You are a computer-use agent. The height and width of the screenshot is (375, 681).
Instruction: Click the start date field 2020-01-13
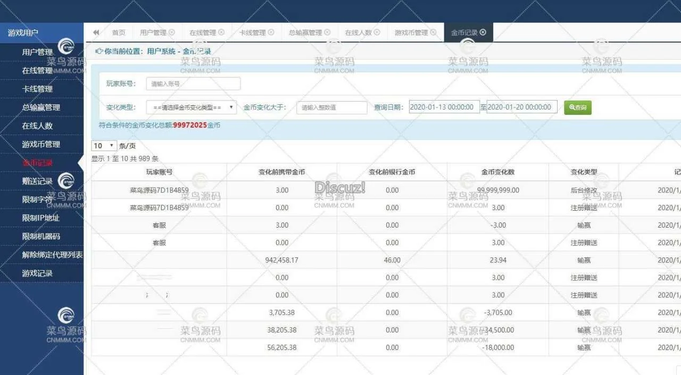click(x=444, y=107)
